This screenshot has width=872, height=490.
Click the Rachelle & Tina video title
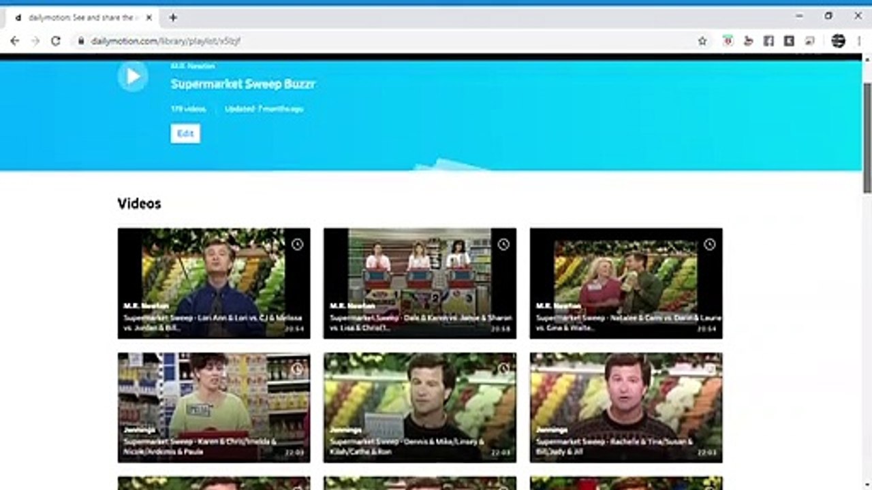[x=614, y=446]
